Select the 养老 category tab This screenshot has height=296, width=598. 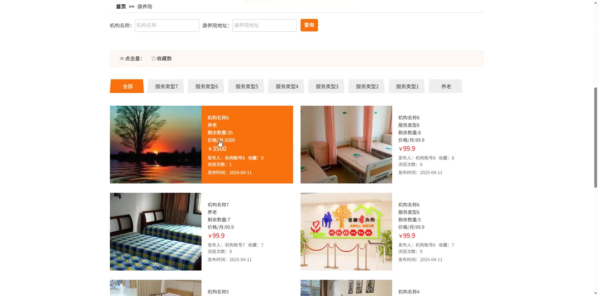tap(446, 86)
